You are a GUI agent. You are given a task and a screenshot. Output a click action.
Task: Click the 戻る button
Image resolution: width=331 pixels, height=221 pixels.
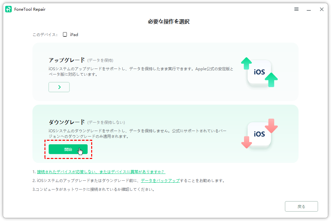click(301, 206)
